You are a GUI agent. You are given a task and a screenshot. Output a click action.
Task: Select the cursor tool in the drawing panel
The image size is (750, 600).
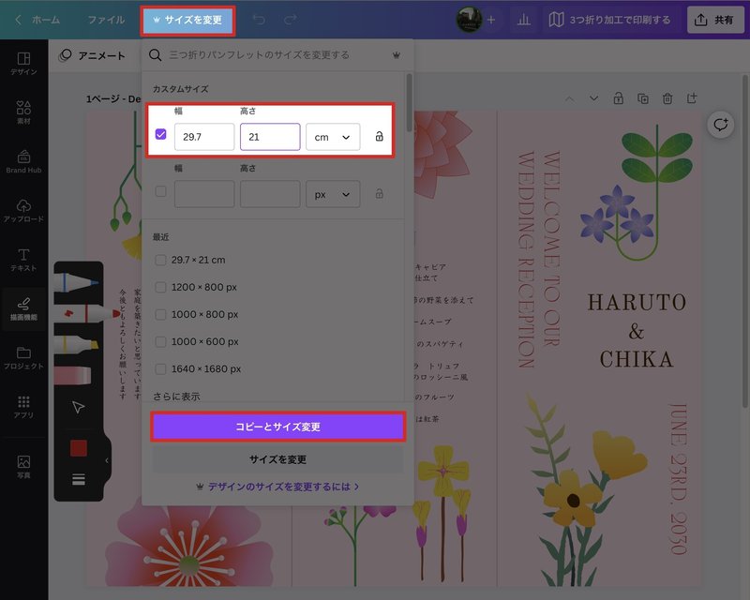click(x=78, y=406)
